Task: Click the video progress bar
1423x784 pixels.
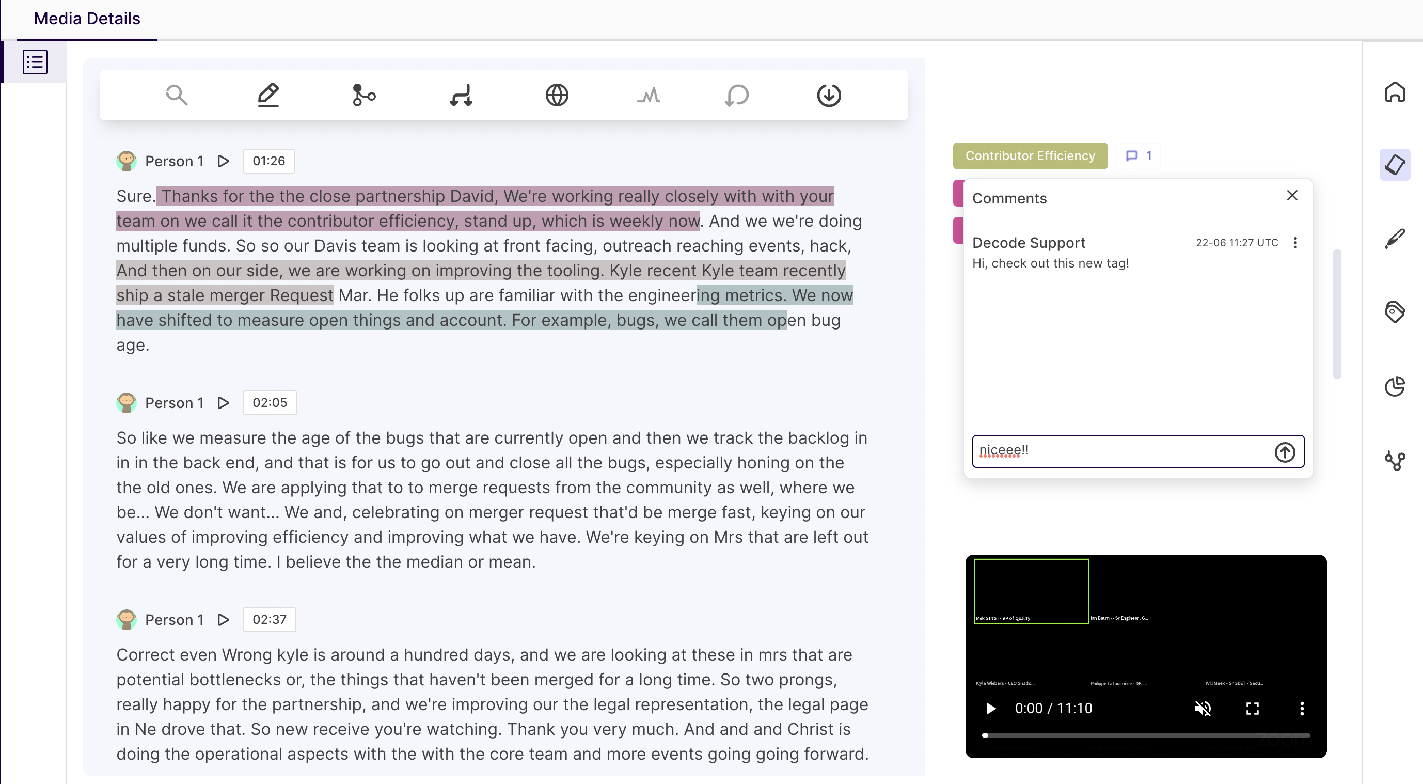Action: (x=1146, y=735)
